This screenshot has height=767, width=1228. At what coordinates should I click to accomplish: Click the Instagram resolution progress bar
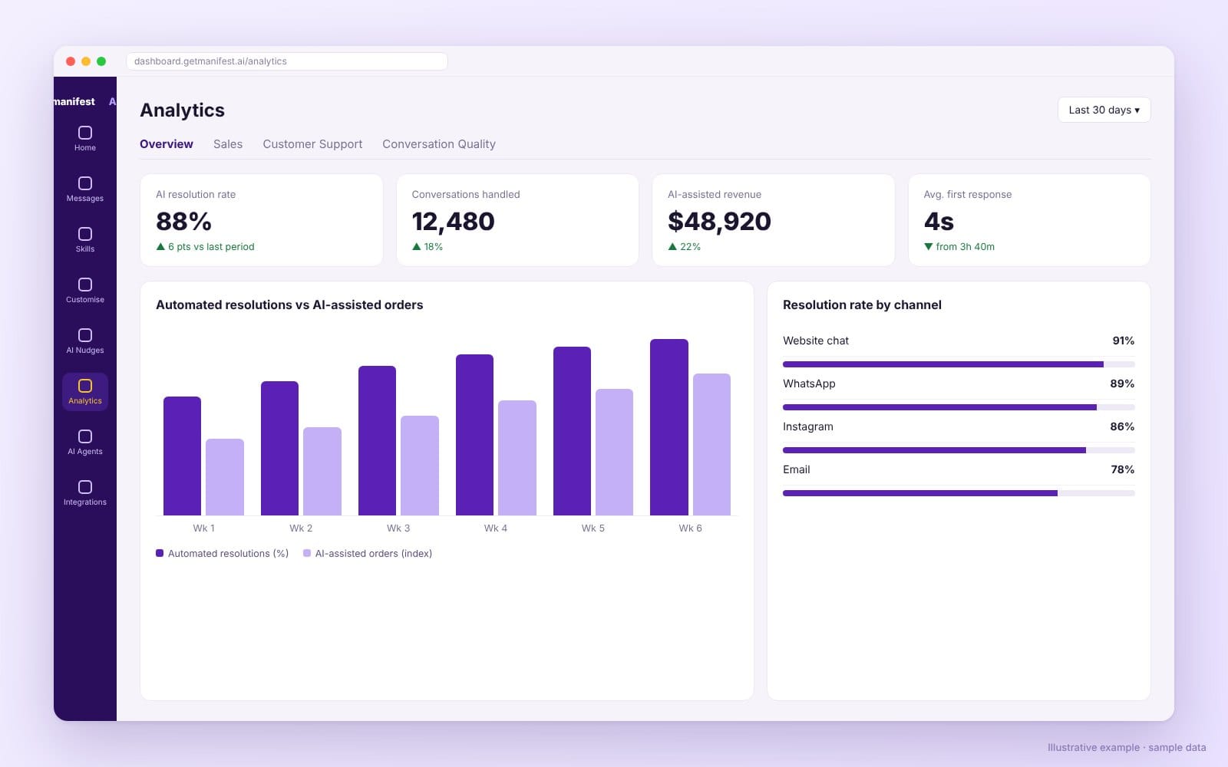click(x=959, y=450)
